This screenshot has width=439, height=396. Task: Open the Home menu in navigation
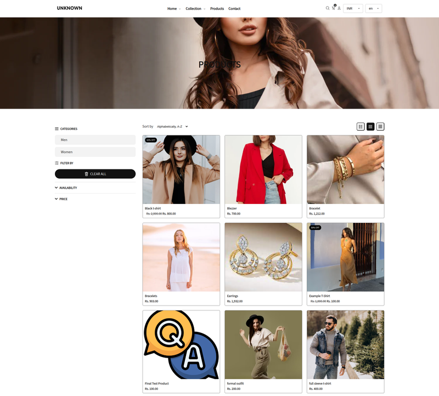[173, 9]
